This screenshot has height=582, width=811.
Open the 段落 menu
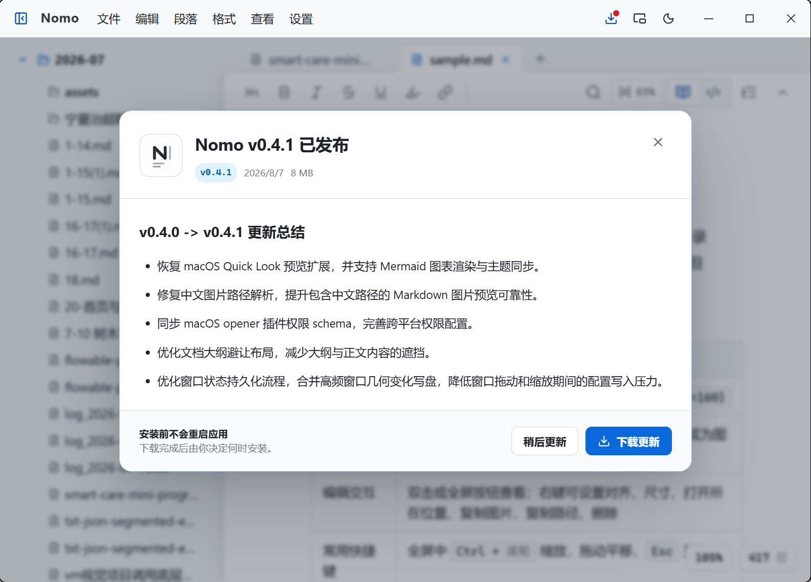point(186,19)
